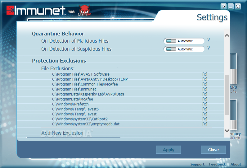Image resolution: width=247 pixels, height=168 pixels.
Task: Select C:\Windows\Temp\_avast5_ path
Action: click(76, 109)
